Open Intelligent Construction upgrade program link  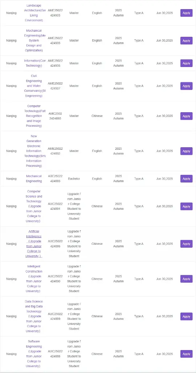coord(34,279)
